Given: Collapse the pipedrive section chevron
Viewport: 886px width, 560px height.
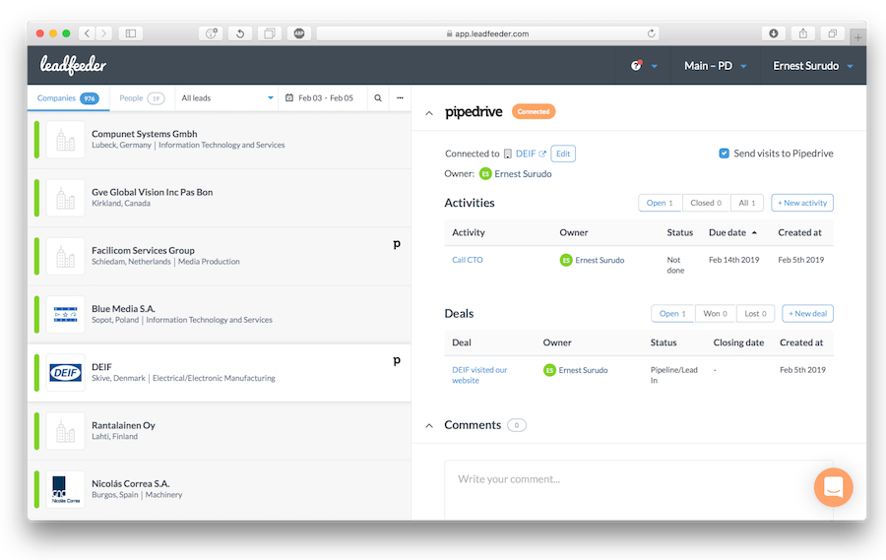Looking at the screenshot, I should [429, 113].
